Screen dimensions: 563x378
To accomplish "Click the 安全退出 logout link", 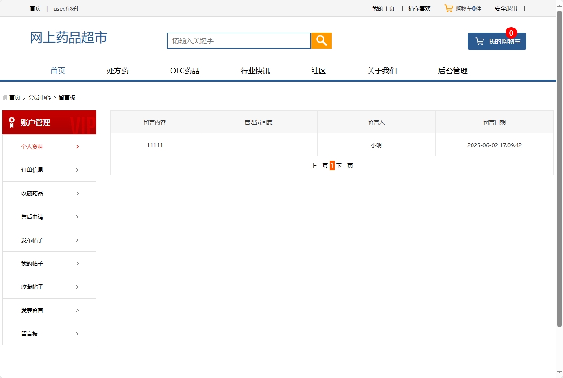I will click(506, 8).
